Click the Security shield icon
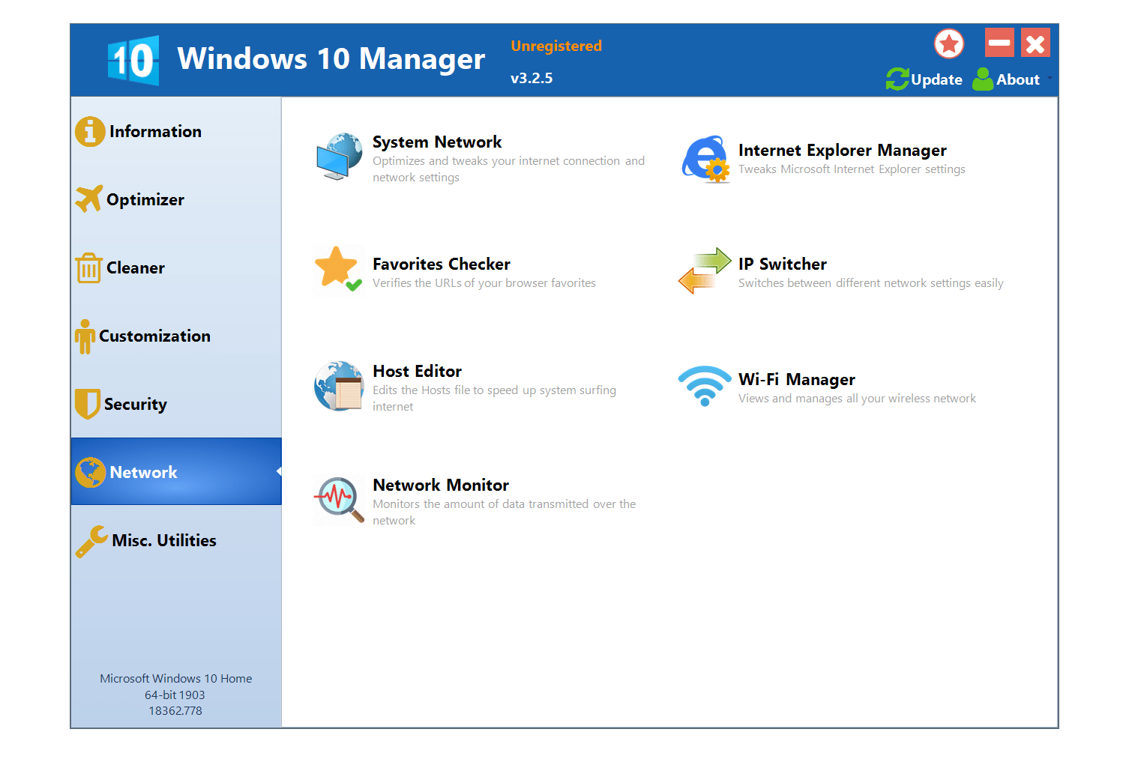Screen dimensions: 1129x759 [88, 404]
